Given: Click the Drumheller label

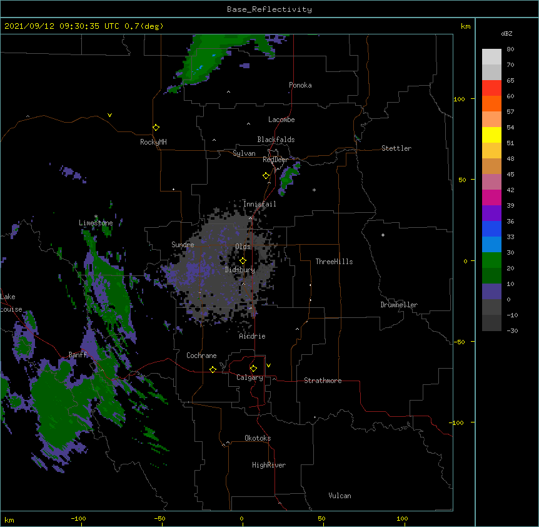Looking at the screenshot, I should point(399,305).
